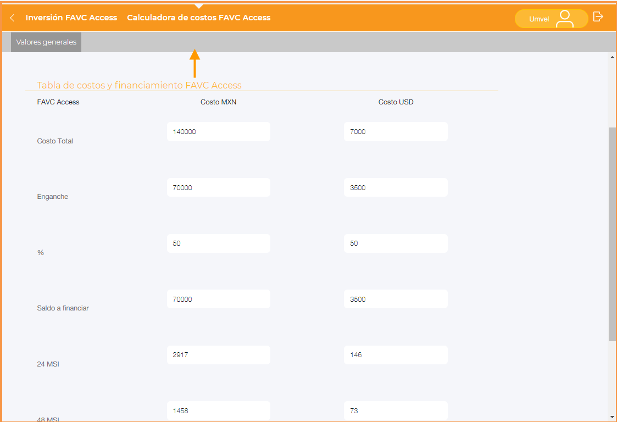Screen dimensions: 617x422
Task: Click Tabla de costos y financiamiento heading
Action: tap(140, 85)
